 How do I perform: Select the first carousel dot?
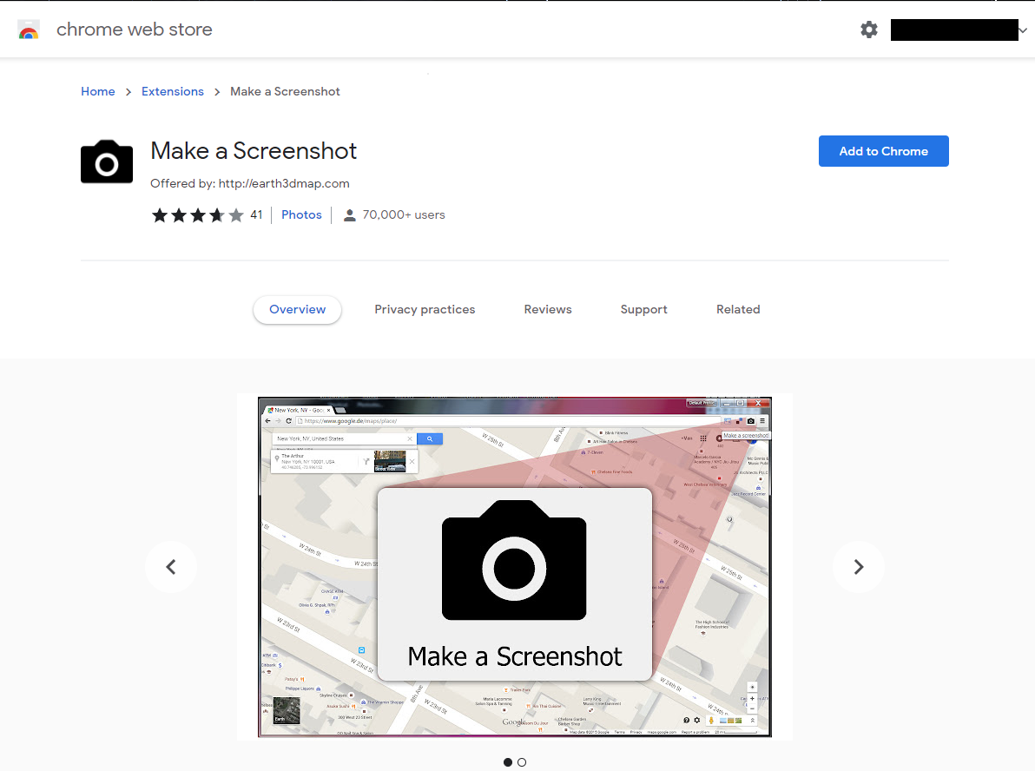coord(508,762)
